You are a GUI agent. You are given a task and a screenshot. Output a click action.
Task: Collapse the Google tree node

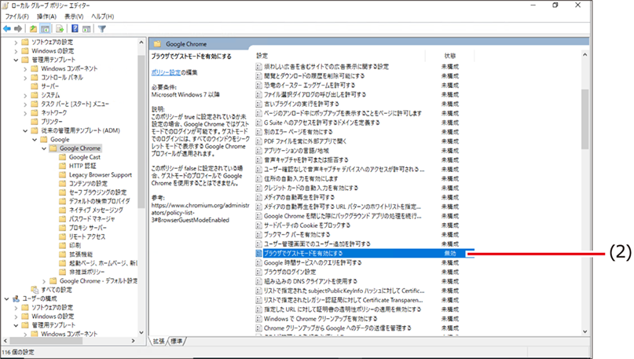[x=35, y=140]
